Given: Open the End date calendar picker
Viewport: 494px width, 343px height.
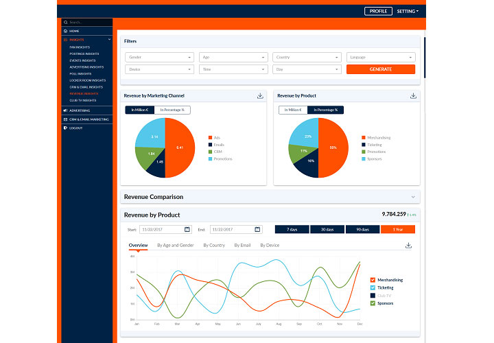Looking at the screenshot, I should click(x=257, y=229).
